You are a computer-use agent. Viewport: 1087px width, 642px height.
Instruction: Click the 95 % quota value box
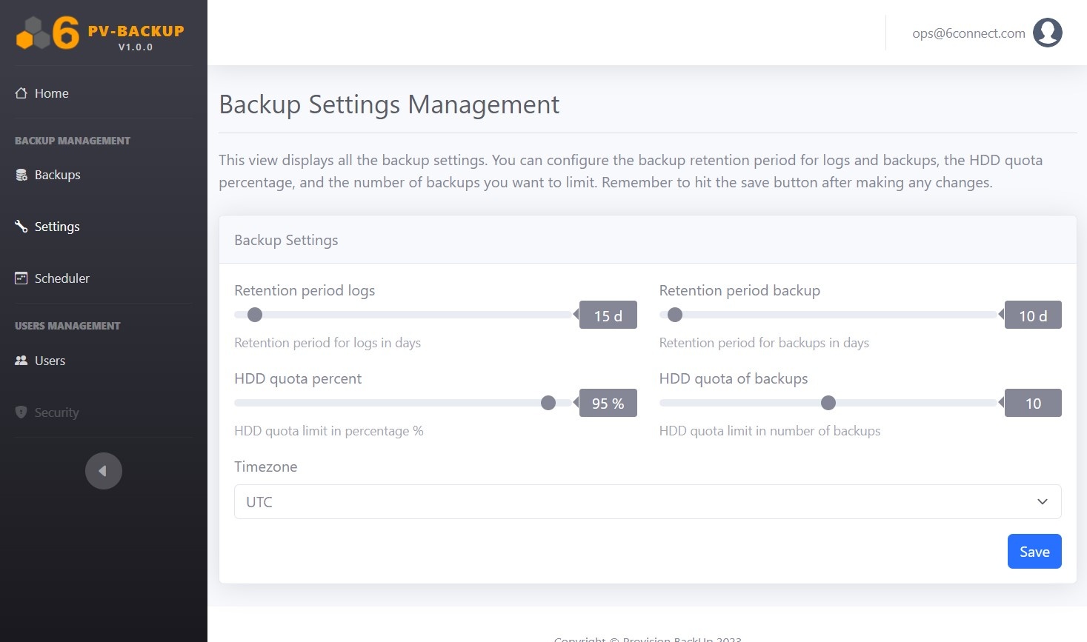point(608,404)
